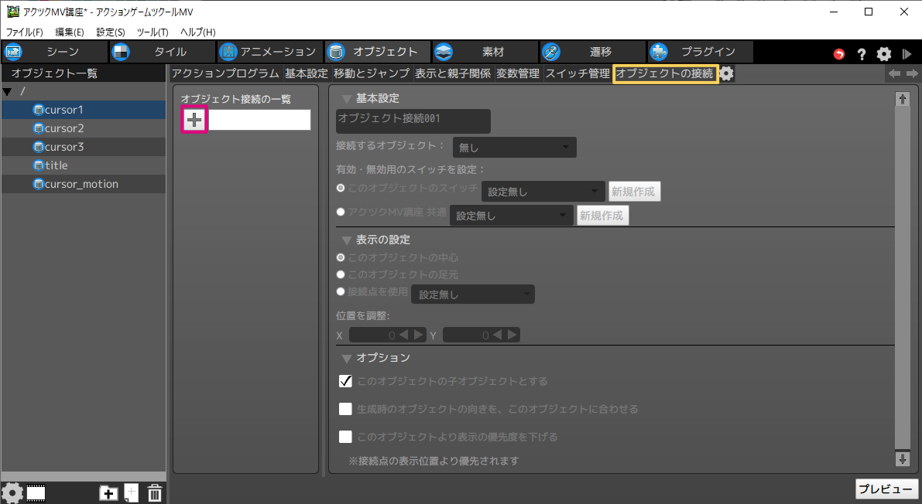Enable 生成時のオブジェクトの向き checkbox

346,409
